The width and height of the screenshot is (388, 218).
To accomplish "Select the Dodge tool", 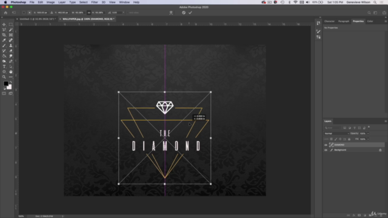I will [x=4, y=61].
